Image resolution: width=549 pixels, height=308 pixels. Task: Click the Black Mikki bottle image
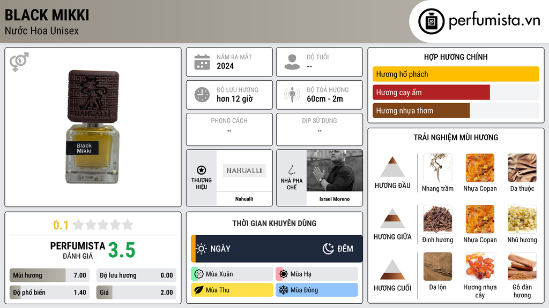tap(93, 127)
